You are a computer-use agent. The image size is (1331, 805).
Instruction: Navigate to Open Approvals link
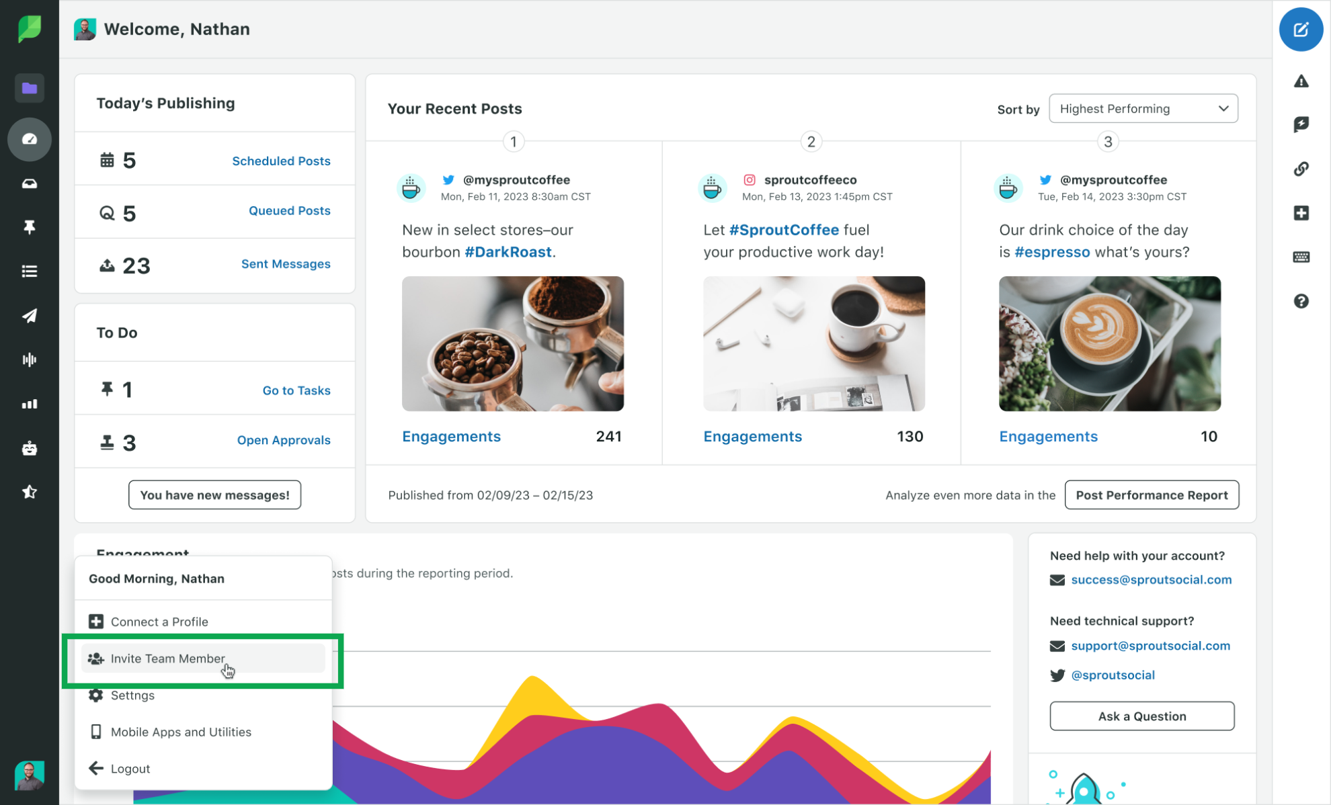[283, 440]
